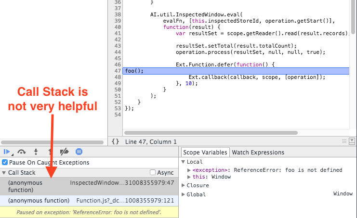Uncheck Pause On Caught Exceptions
This screenshot has width=357, height=218.
point(5,162)
